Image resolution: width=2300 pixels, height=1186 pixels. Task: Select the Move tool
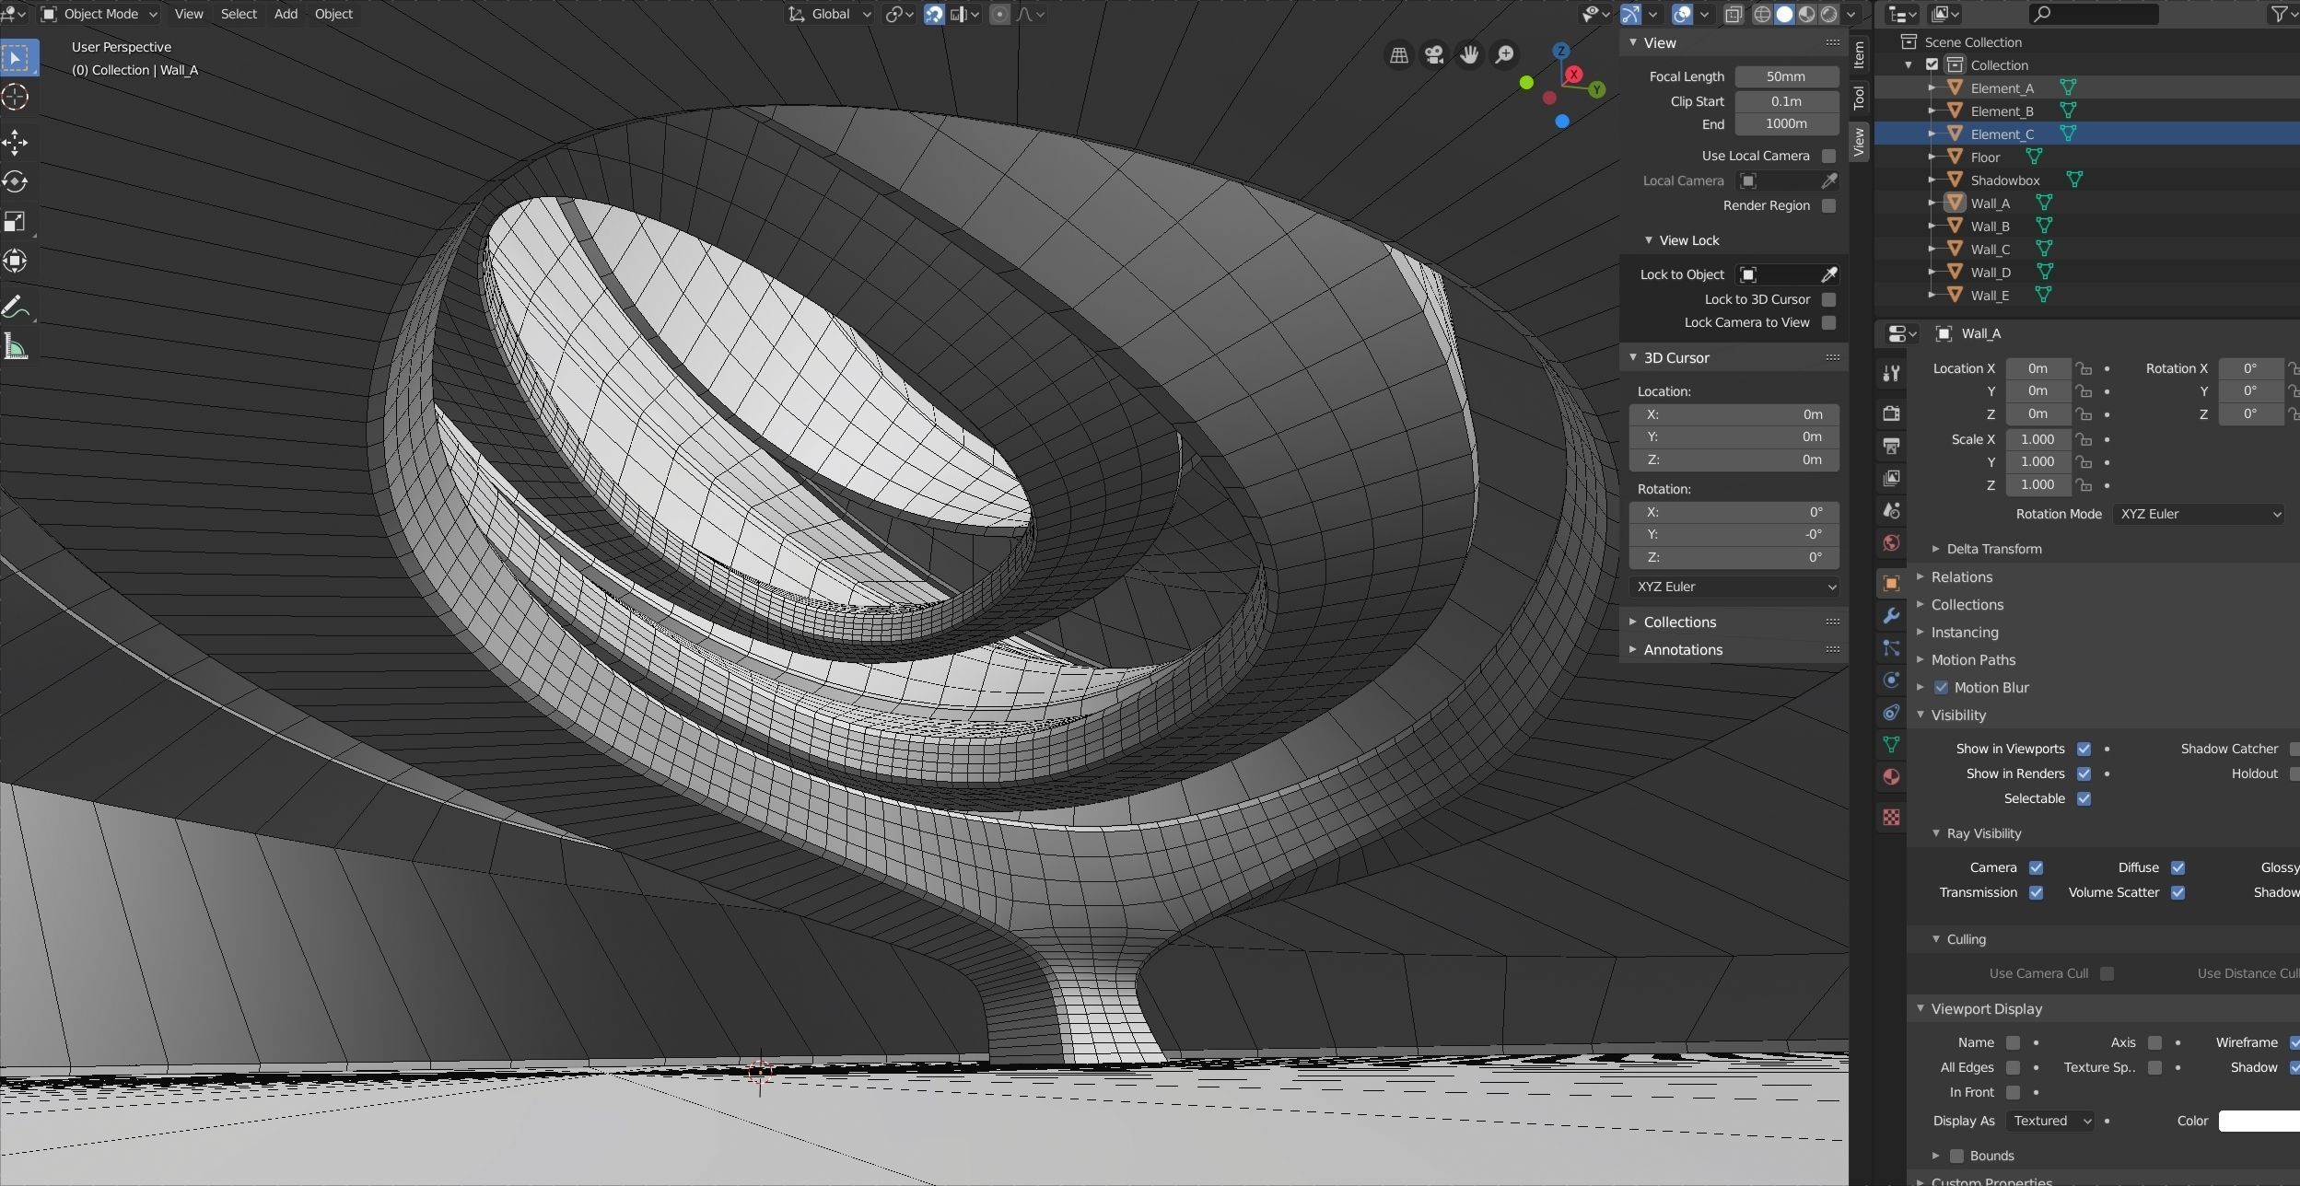16,142
